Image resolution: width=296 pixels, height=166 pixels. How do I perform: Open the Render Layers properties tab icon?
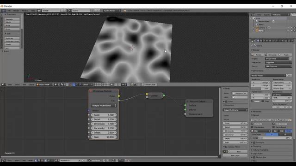(x=261, y=41)
